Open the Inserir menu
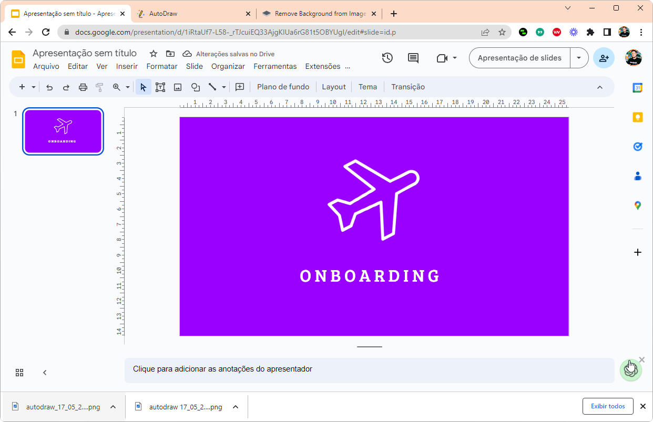653x422 pixels. [x=127, y=66]
